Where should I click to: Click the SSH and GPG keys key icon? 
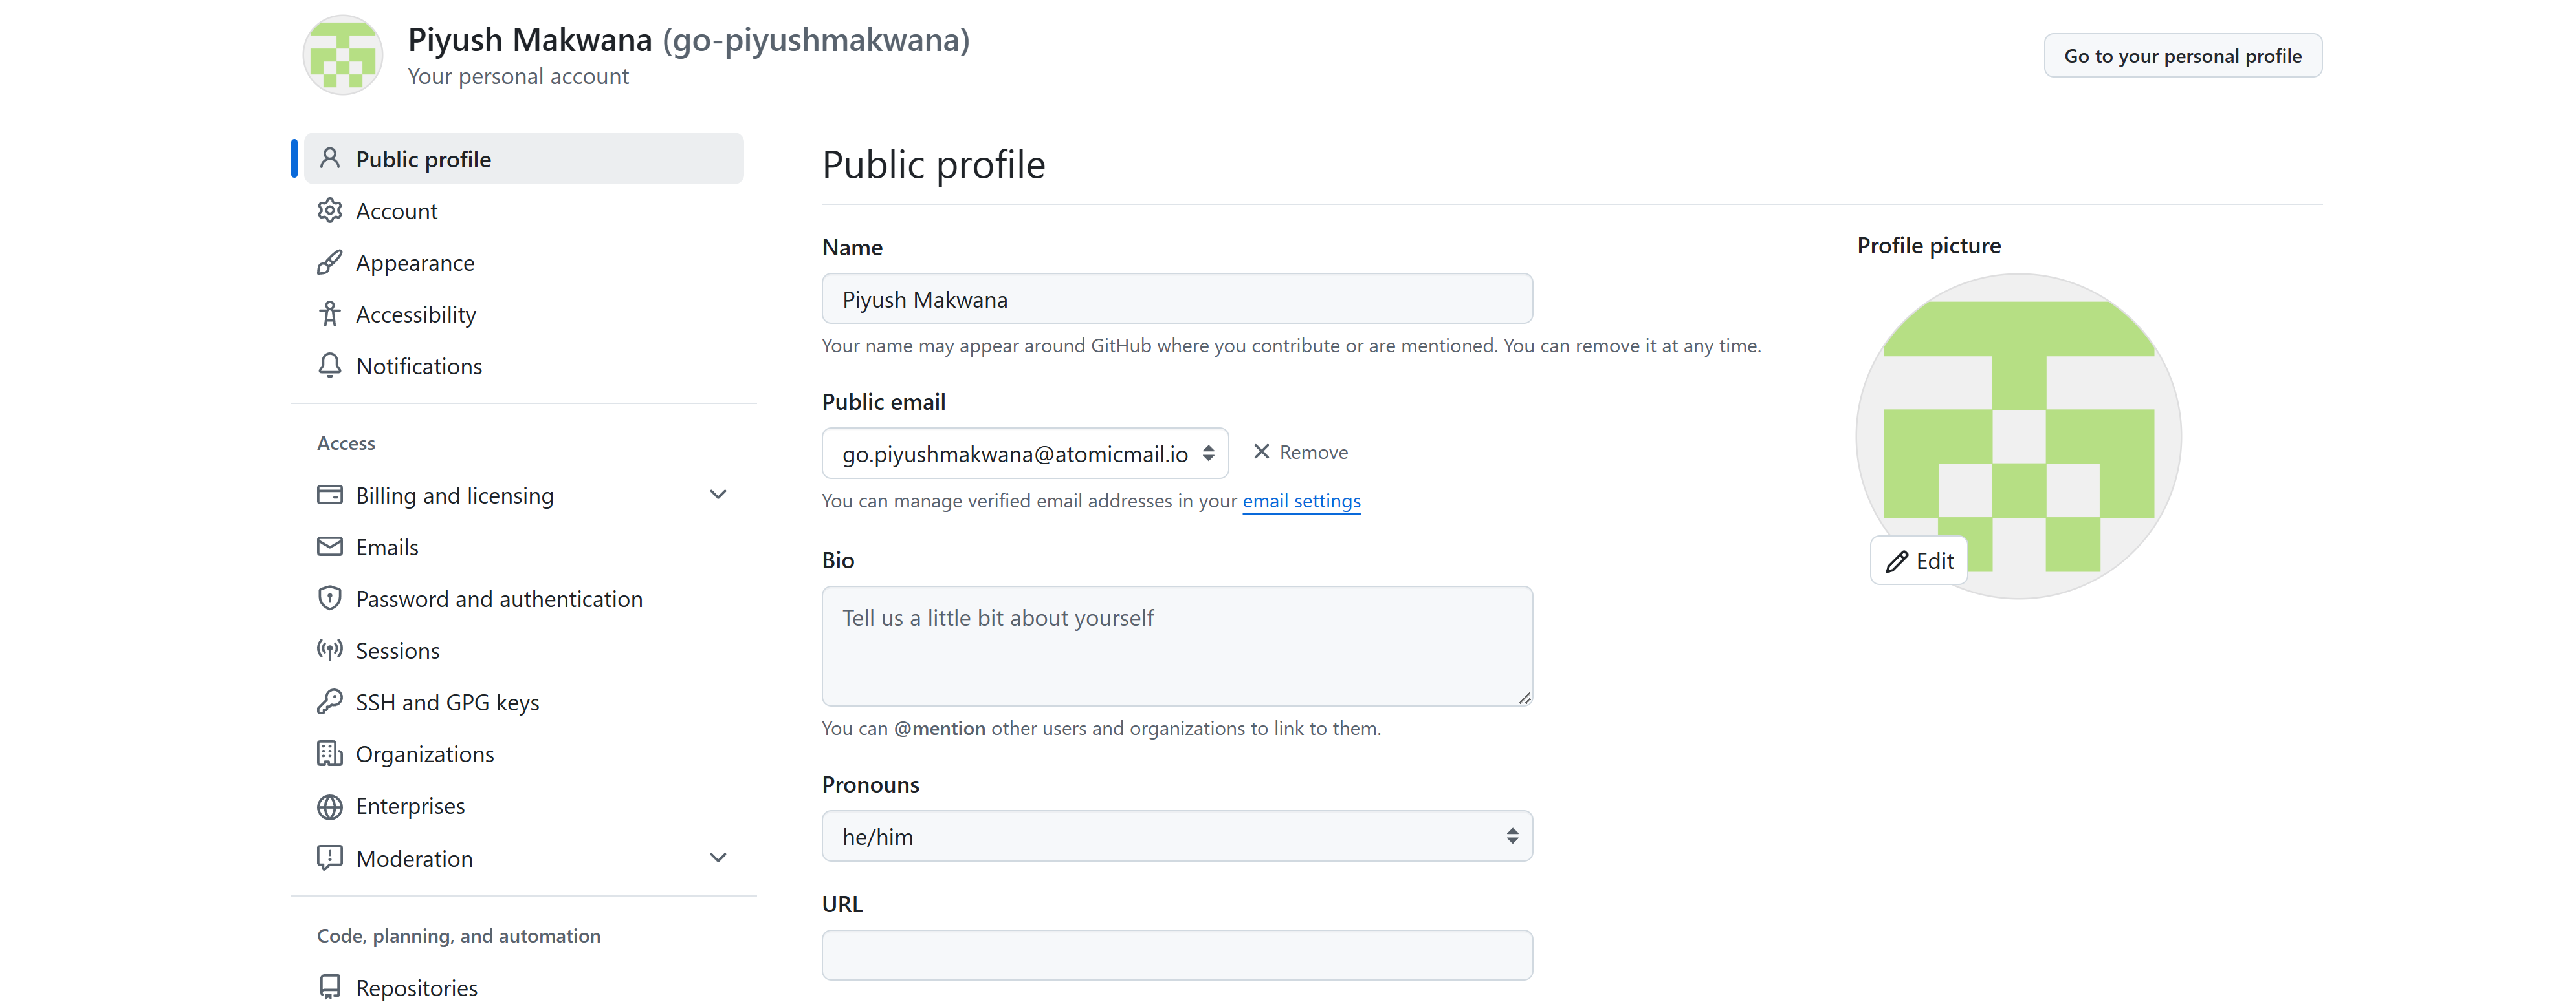[329, 702]
